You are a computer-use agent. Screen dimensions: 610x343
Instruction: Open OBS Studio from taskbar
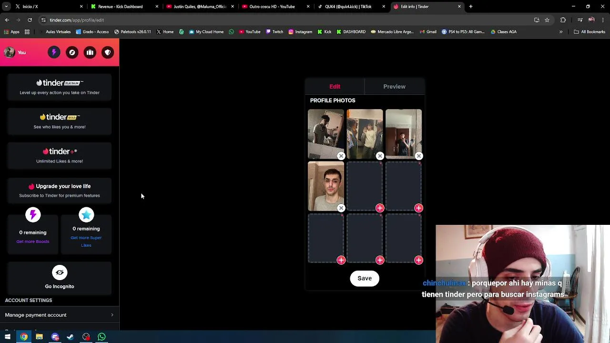(x=86, y=337)
